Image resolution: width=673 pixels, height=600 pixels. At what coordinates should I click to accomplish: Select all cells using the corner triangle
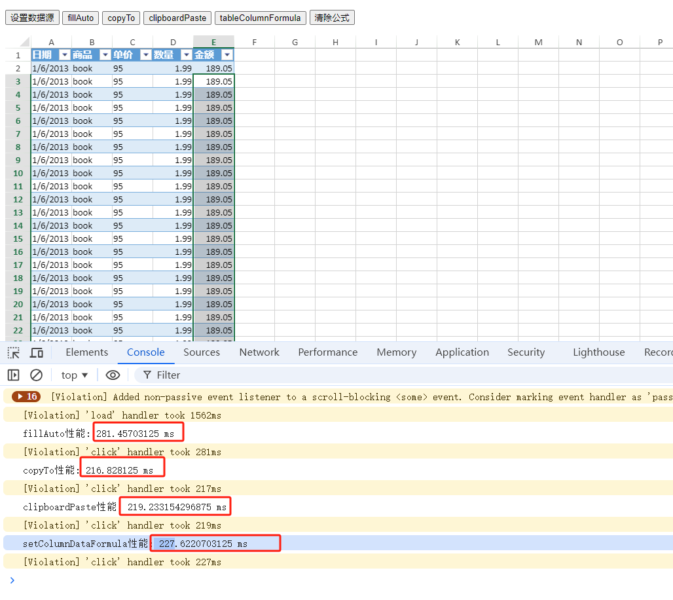24,43
